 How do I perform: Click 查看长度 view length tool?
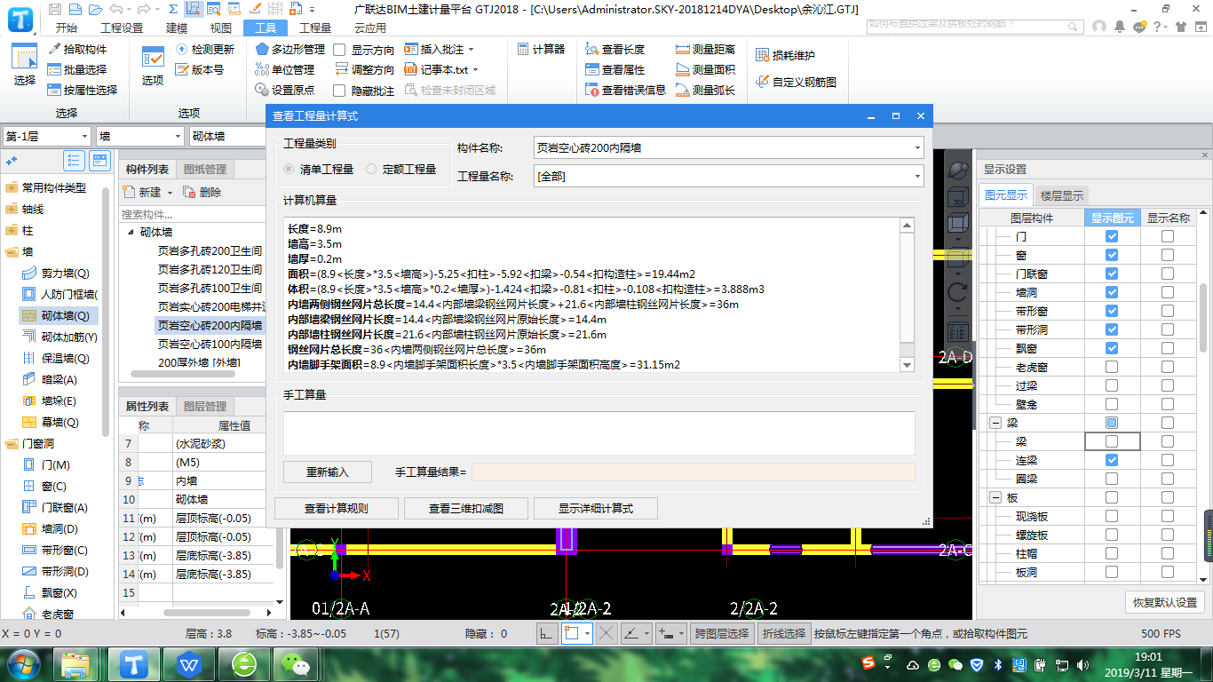tap(615, 50)
